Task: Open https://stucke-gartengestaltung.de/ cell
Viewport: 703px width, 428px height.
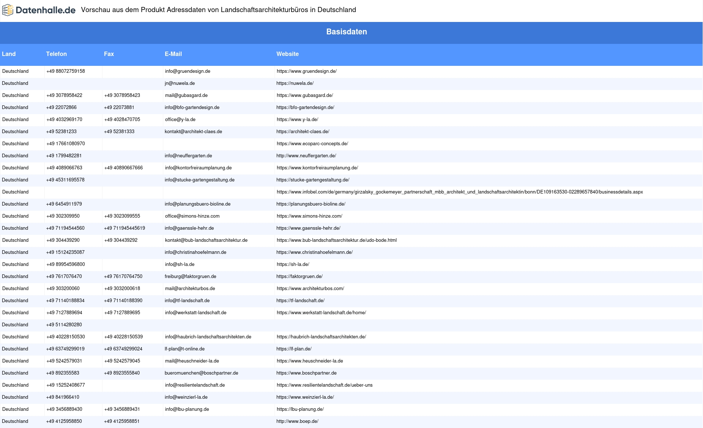Action: (x=313, y=180)
